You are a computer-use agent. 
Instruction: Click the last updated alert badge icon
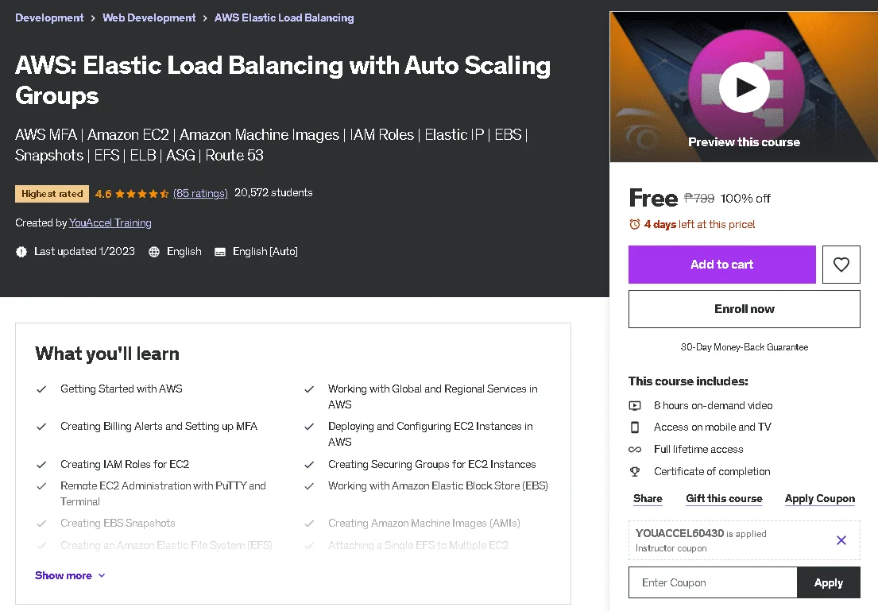pos(21,252)
